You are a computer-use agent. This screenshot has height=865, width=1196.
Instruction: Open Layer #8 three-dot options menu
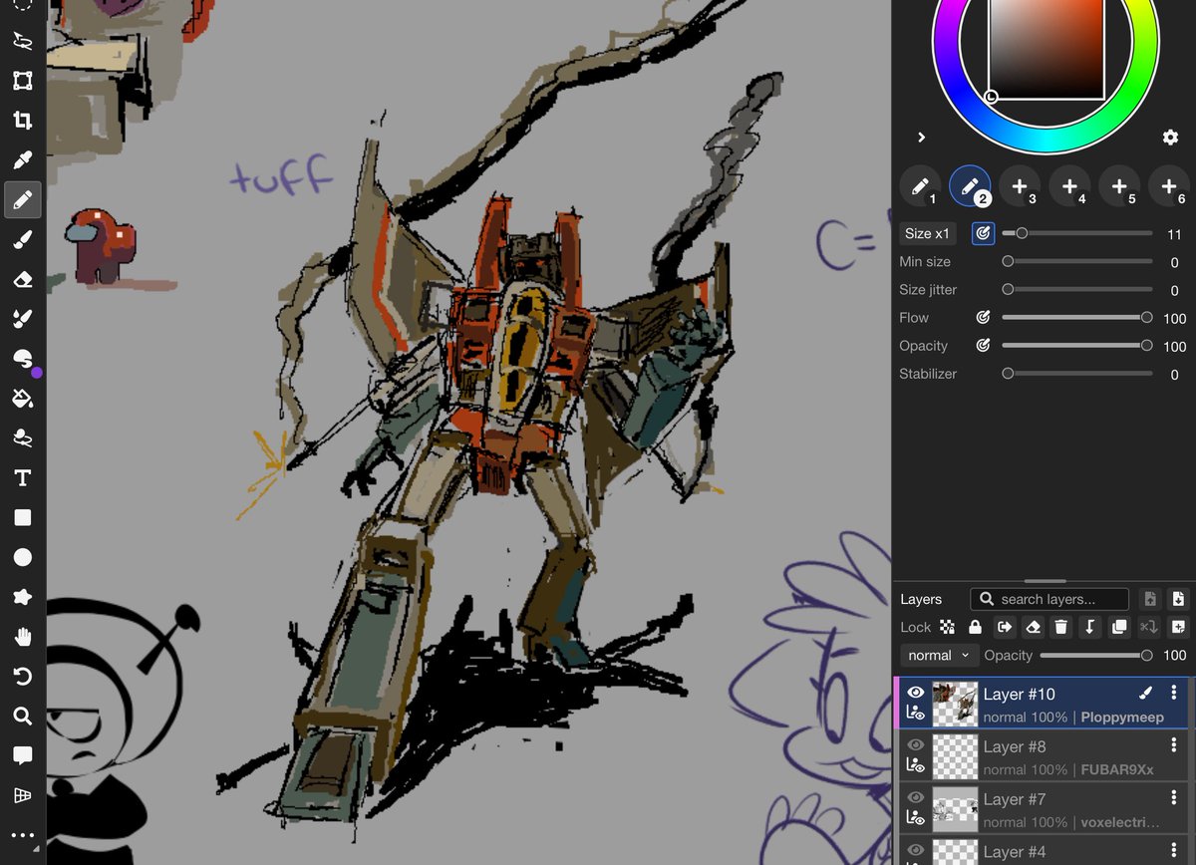point(1174,745)
